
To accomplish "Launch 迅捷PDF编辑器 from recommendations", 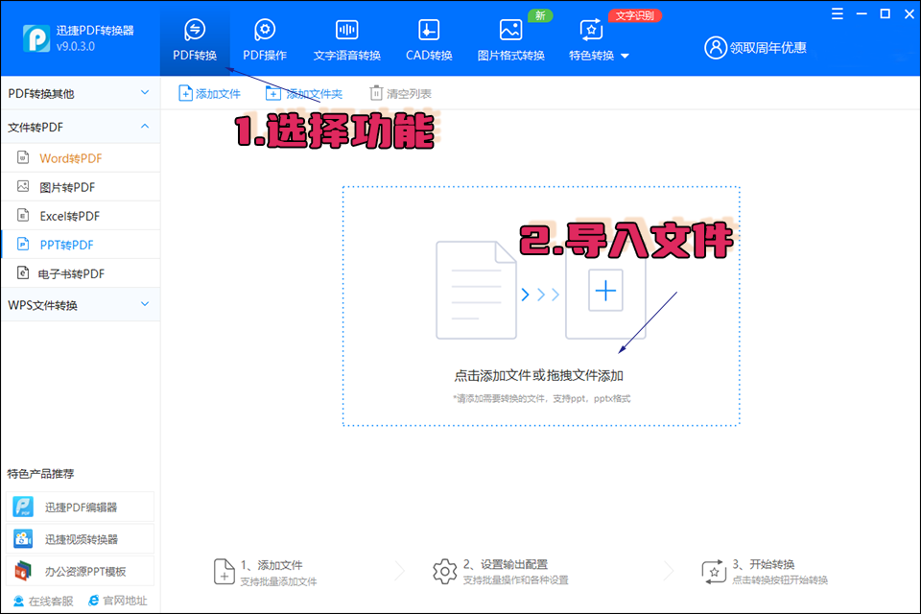I will point(62,507).
